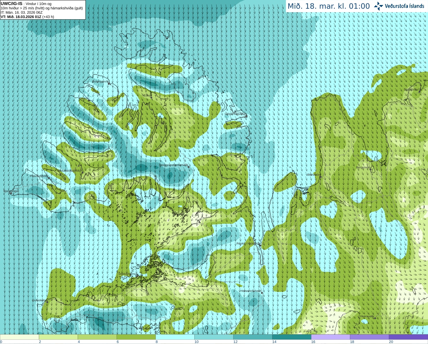
Task: Select the Blönduós station marker
Action: 320,177
